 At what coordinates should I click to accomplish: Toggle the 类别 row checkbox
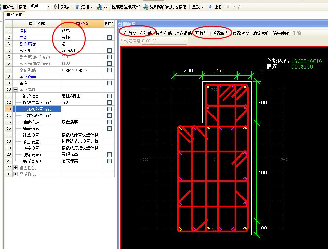[x=109, y=37]
